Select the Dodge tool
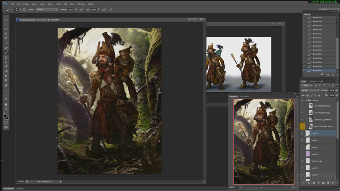 tap(6, 81)
